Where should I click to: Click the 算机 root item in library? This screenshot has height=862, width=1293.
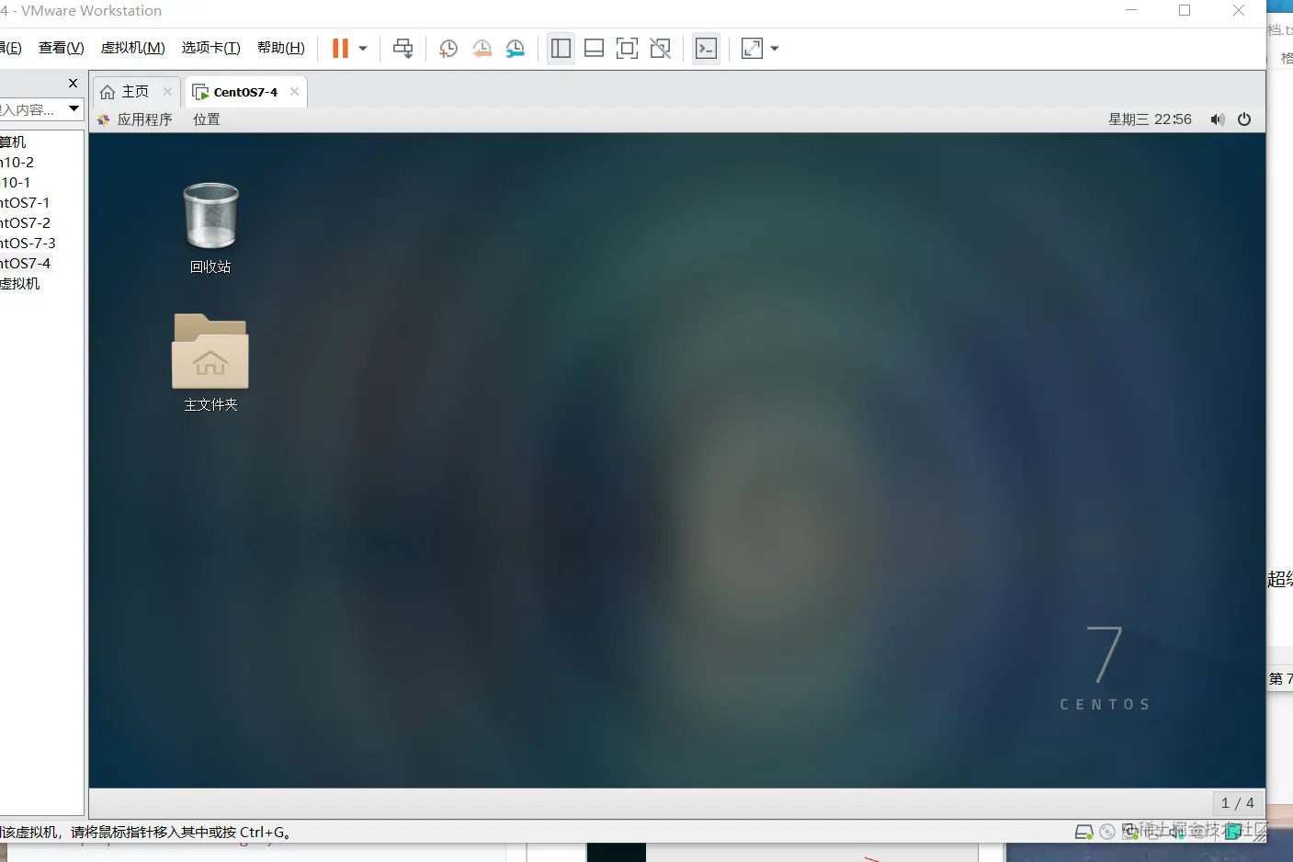[x=13, y=142]
